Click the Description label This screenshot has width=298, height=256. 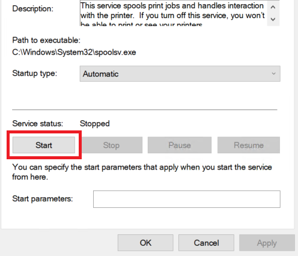33,8
